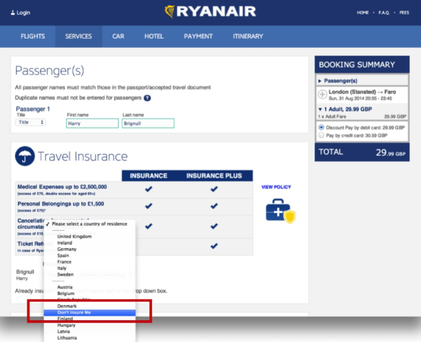Click the Travel Insurance umbrella icon
The image size is (421, 342).
pyautogui.click(x=25, y=156)
